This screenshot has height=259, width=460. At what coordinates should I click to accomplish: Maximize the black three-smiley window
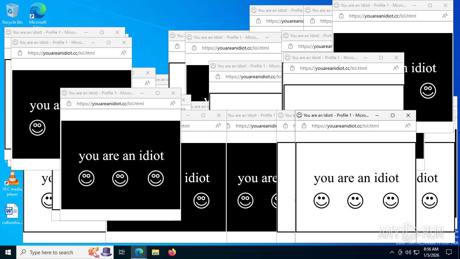[x=158, y=93]
